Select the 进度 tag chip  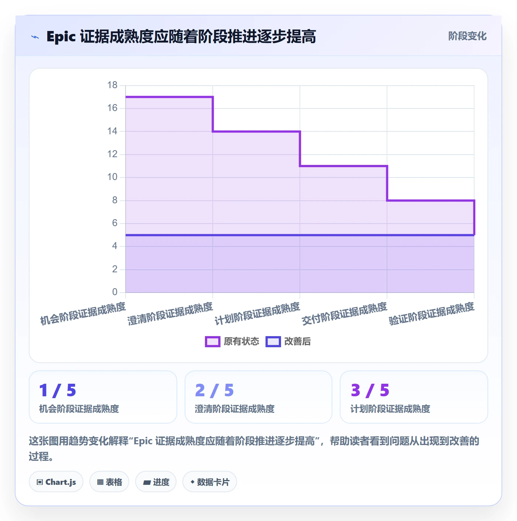(x=156, y=482)
